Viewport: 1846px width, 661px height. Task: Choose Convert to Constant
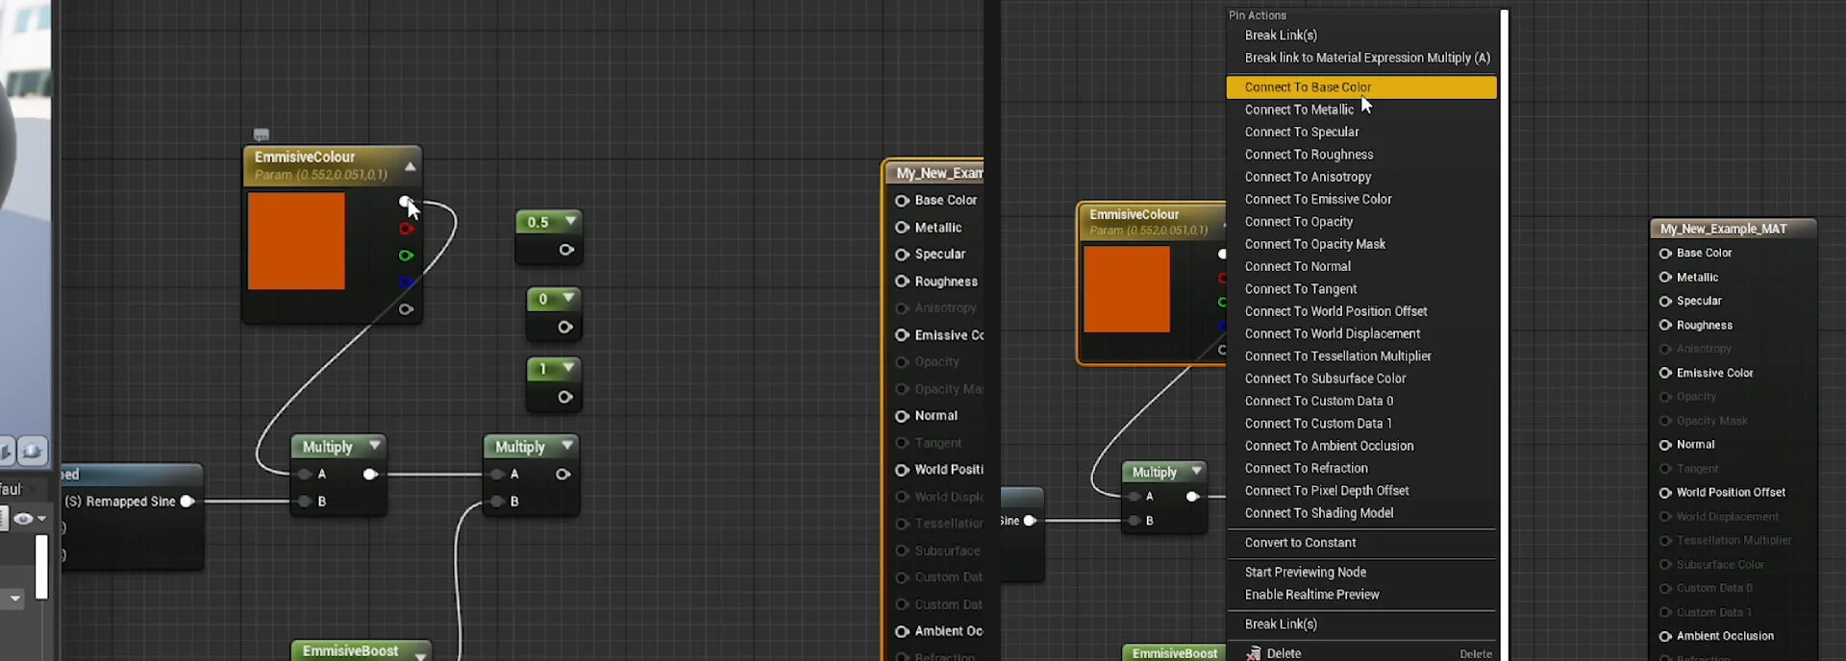(x=1360, y=543)
